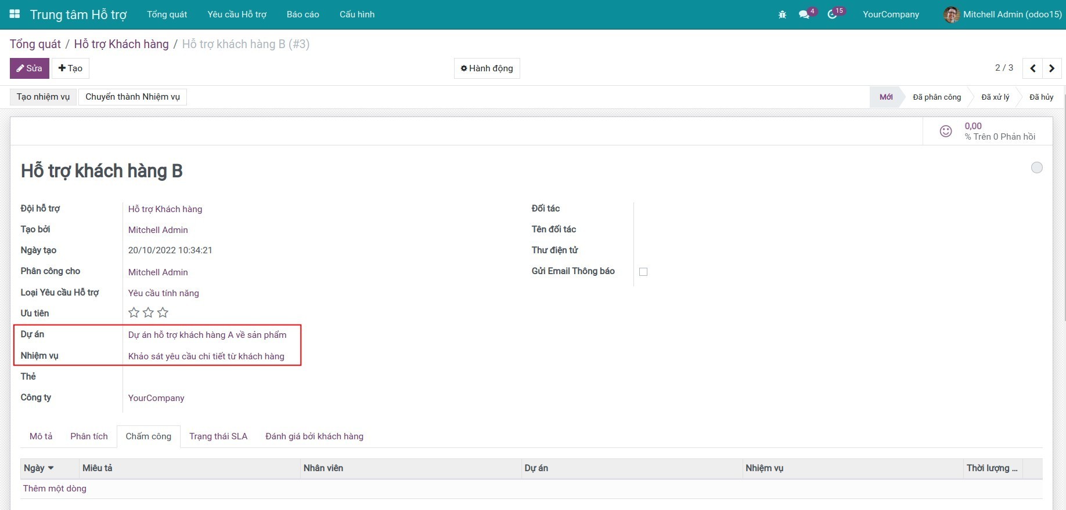1066x510 pixels.
Task: Click the grey kanban state circle
Action: pos(1036,167)
